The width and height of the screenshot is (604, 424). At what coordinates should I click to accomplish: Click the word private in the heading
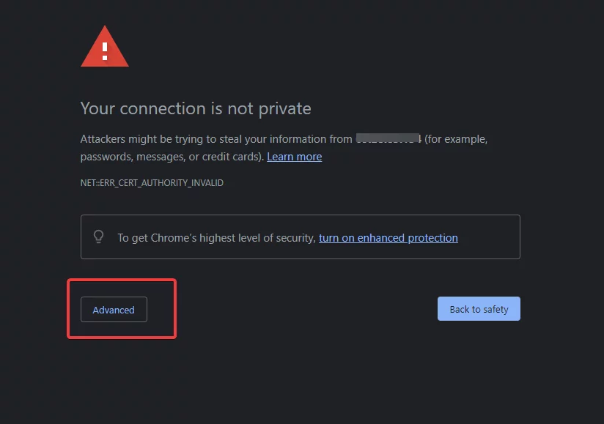click(284, 109)
